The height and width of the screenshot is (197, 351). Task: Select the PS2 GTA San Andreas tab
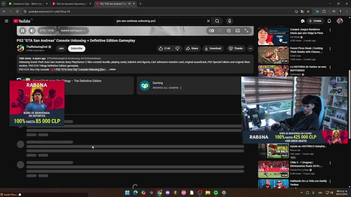[113, 4]
